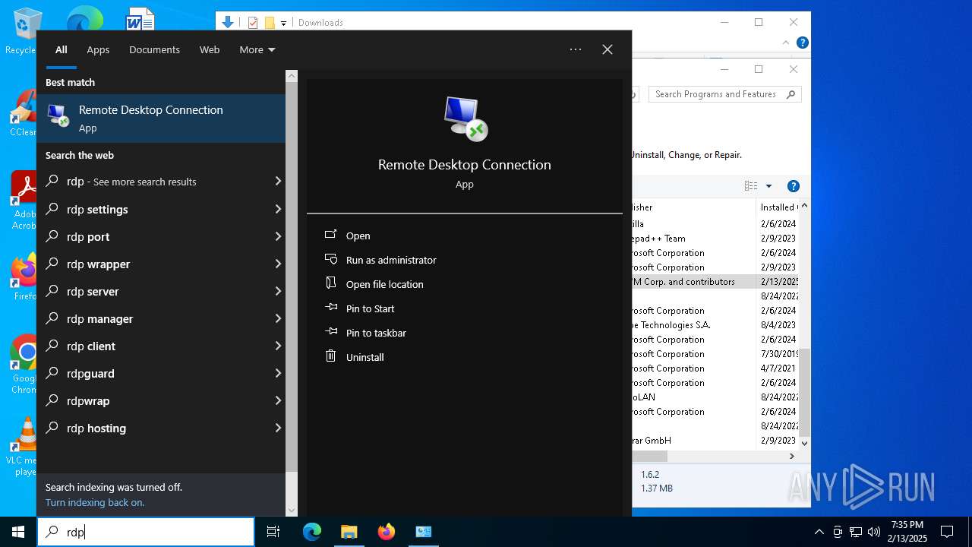Image resolution: width=972 pixels, height=547 pixels.
Task: Click the Uninstall trash icon
Action: [x=330, y=356]
